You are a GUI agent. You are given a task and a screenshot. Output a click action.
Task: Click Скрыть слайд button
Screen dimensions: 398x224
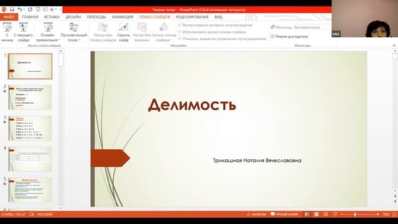(123, 32)
